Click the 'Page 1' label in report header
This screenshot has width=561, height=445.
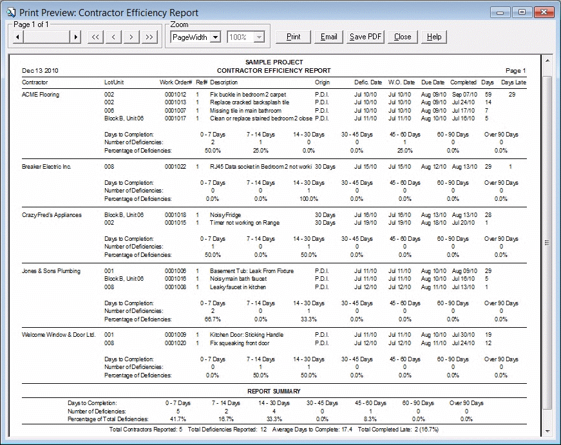515,71
